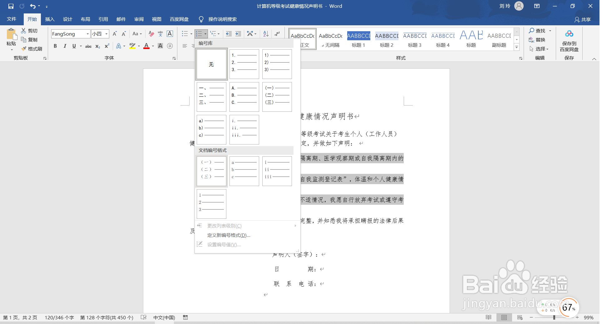The width and height of the screenshot is (602, 324).
Task: Decrease font size with the A-down icon
Action: click(124, 34)
